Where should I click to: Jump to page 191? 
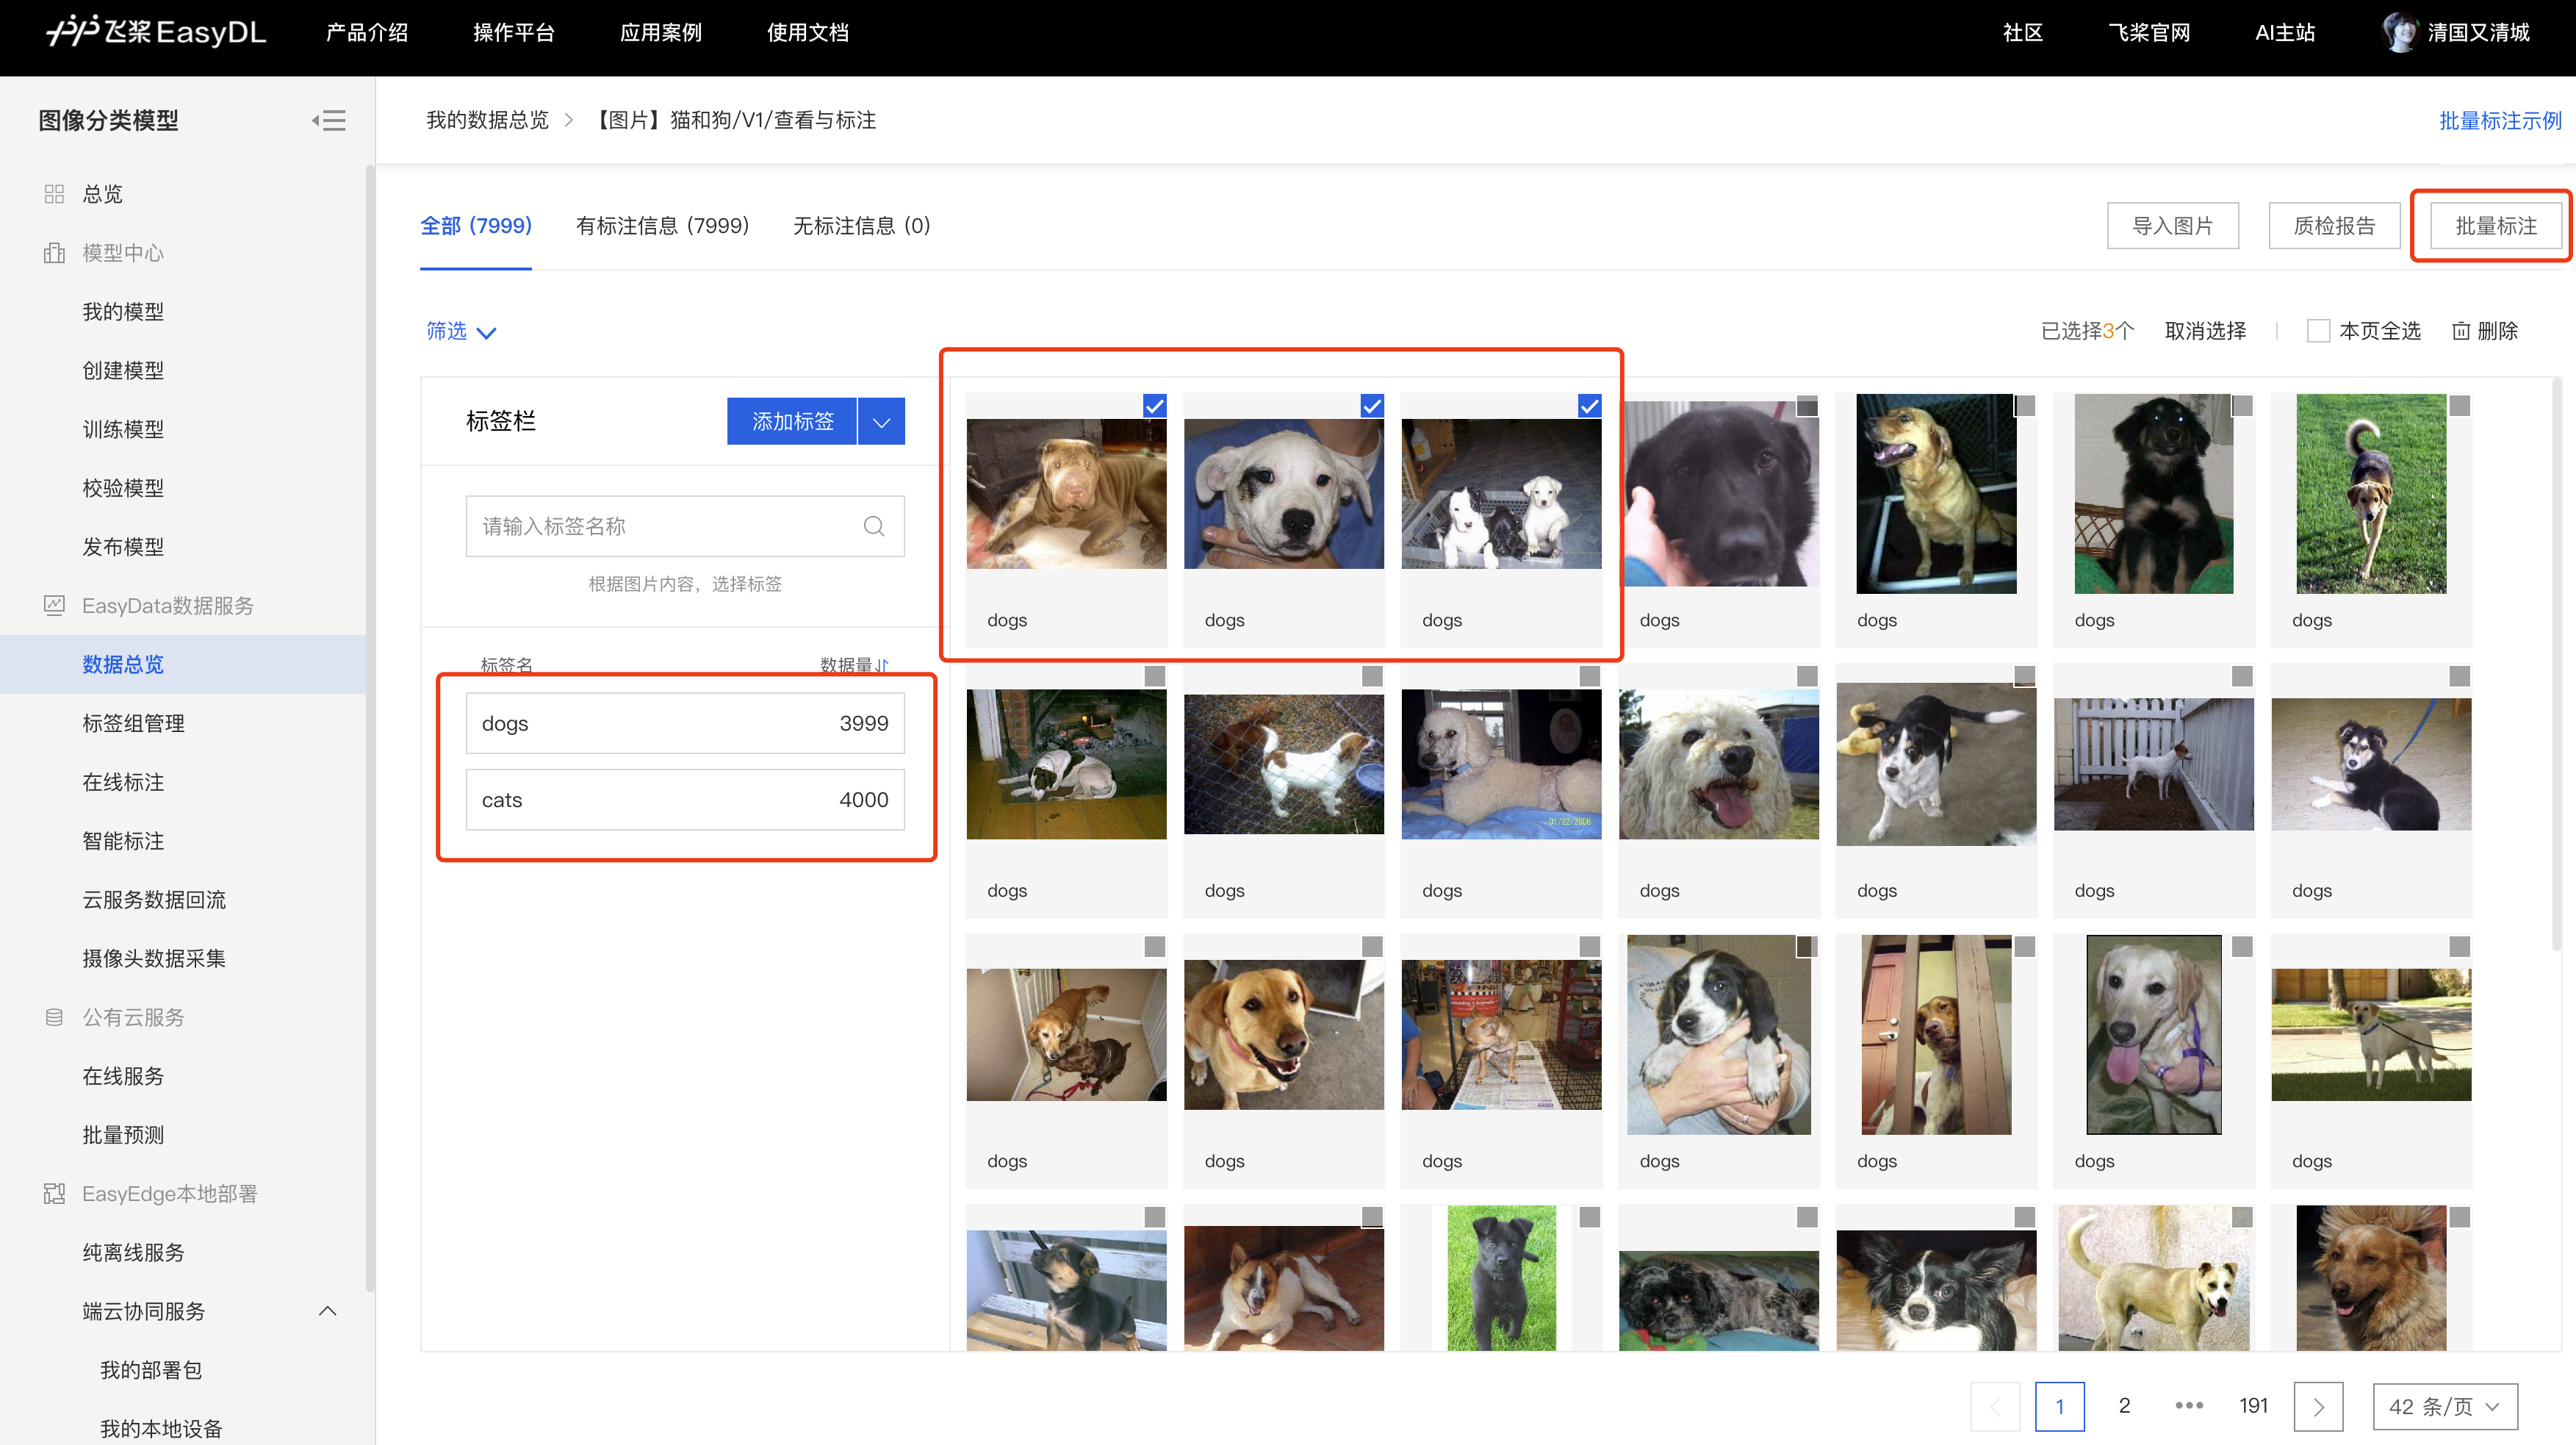2253,1406
